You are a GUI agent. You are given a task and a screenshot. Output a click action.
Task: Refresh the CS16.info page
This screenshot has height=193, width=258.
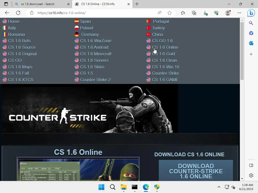point(18,13)
